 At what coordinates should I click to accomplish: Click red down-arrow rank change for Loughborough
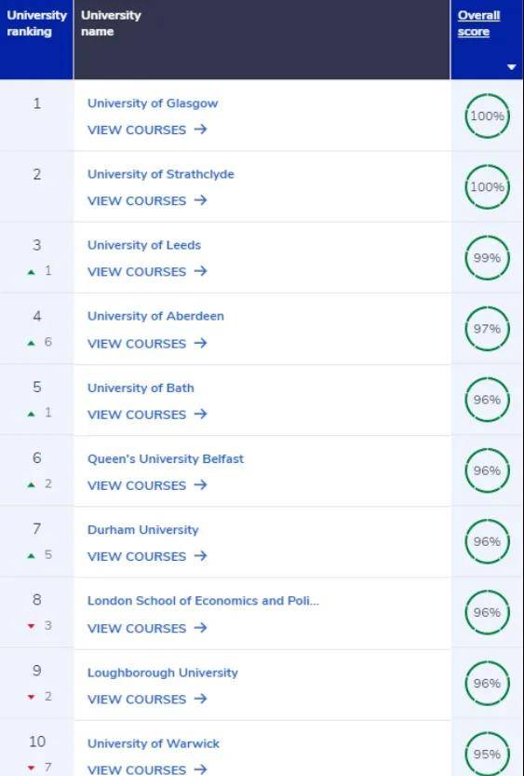[32, 697]
